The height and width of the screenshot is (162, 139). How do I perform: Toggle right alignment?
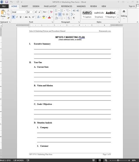[x=63, y=14]
